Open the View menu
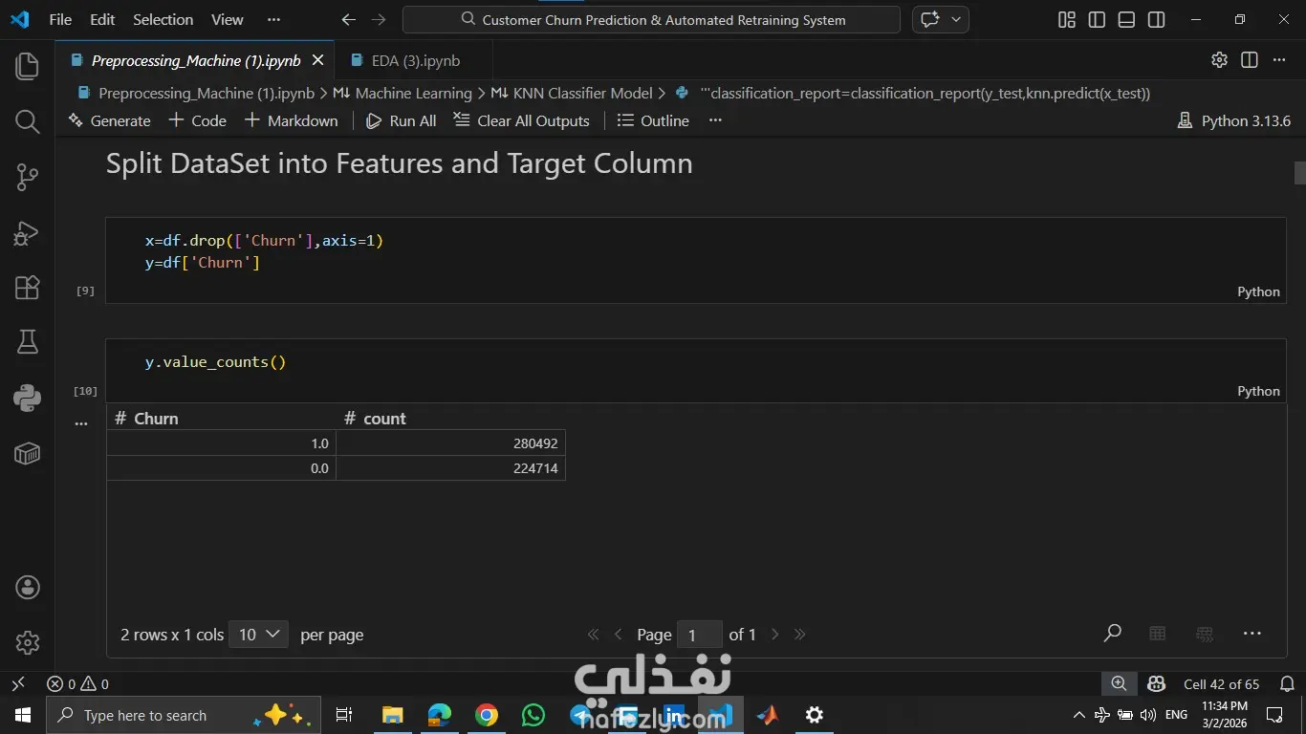Image resolution: width=1306 pixels, height=734 pixels. (x=228, y=19)
